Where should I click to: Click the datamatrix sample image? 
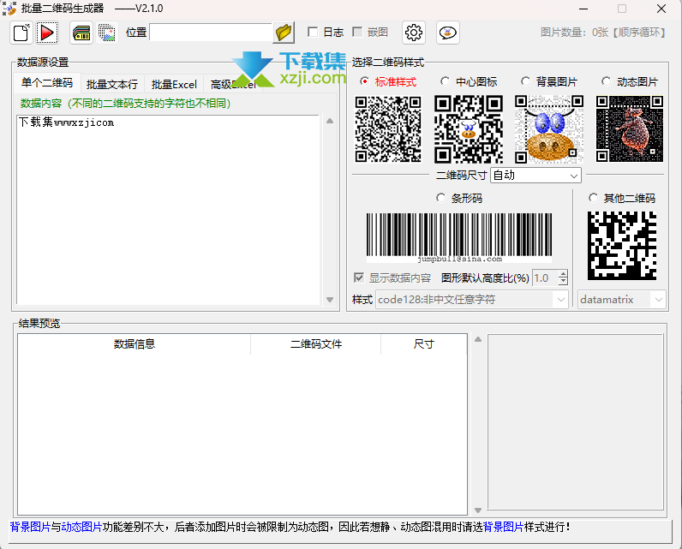(621, 246)
